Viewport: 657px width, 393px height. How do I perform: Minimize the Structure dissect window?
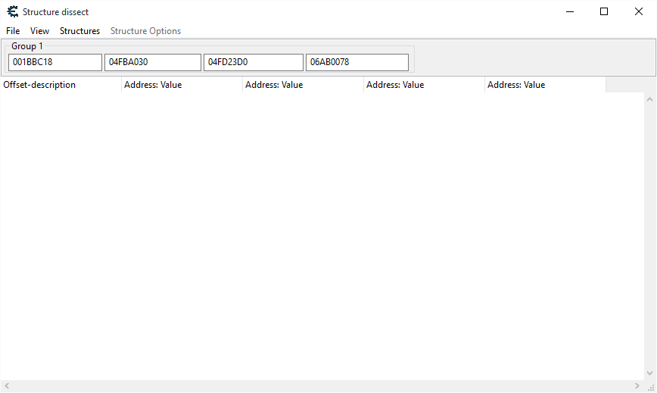click(569, 11)
